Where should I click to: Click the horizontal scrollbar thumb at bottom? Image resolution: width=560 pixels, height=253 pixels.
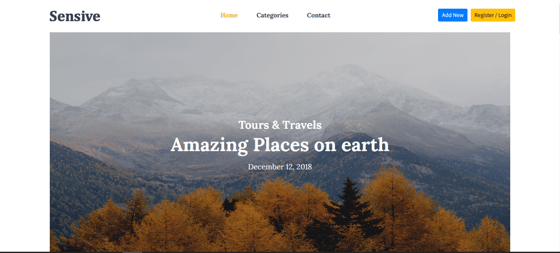(132, 252)
